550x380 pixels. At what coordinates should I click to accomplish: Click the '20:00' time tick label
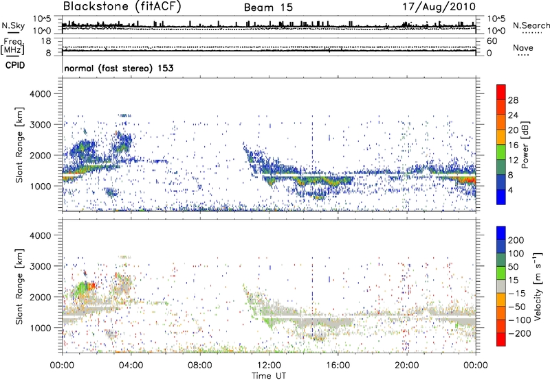[406, 366]
